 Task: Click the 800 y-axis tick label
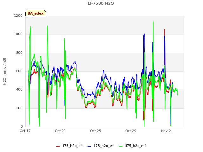point(19,53)
